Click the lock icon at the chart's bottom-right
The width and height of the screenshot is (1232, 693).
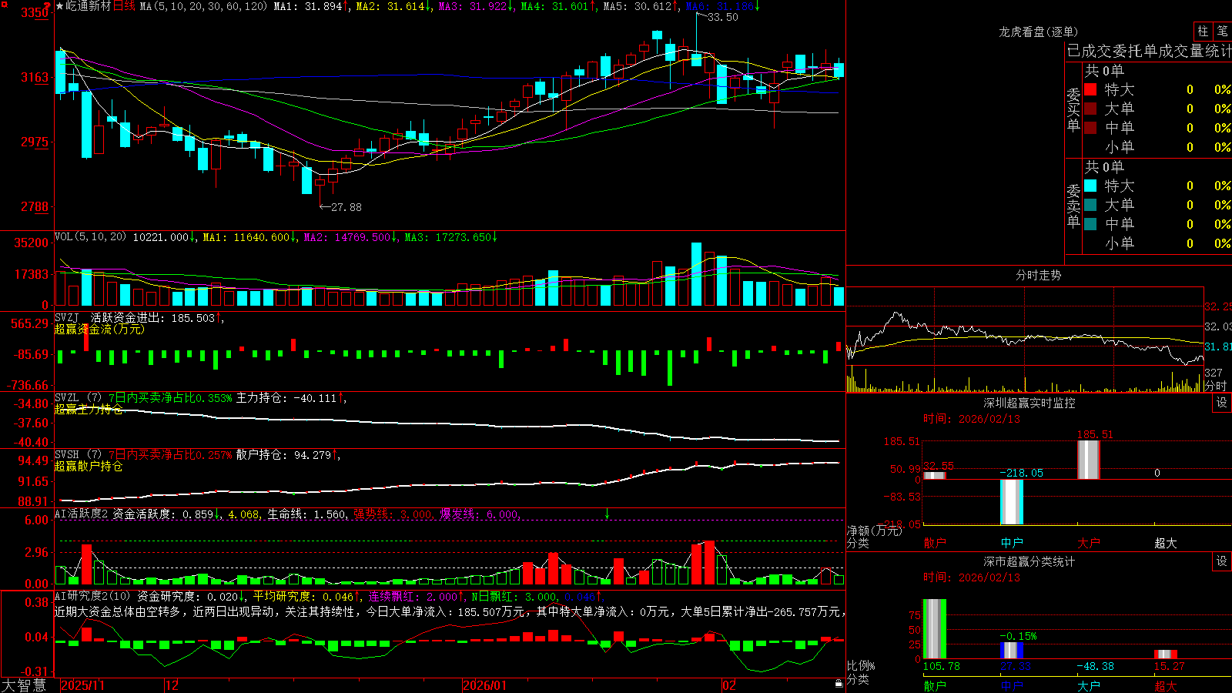pyautogui.click(x=839, y=683)
